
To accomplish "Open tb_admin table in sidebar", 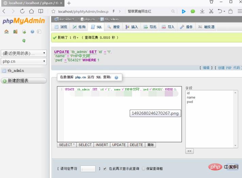I will coord(16,71).
